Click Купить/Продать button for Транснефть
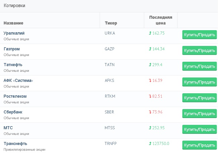218x153 pixels. 200,145
